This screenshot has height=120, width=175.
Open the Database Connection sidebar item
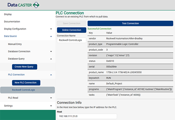click(x=19, y=51)
